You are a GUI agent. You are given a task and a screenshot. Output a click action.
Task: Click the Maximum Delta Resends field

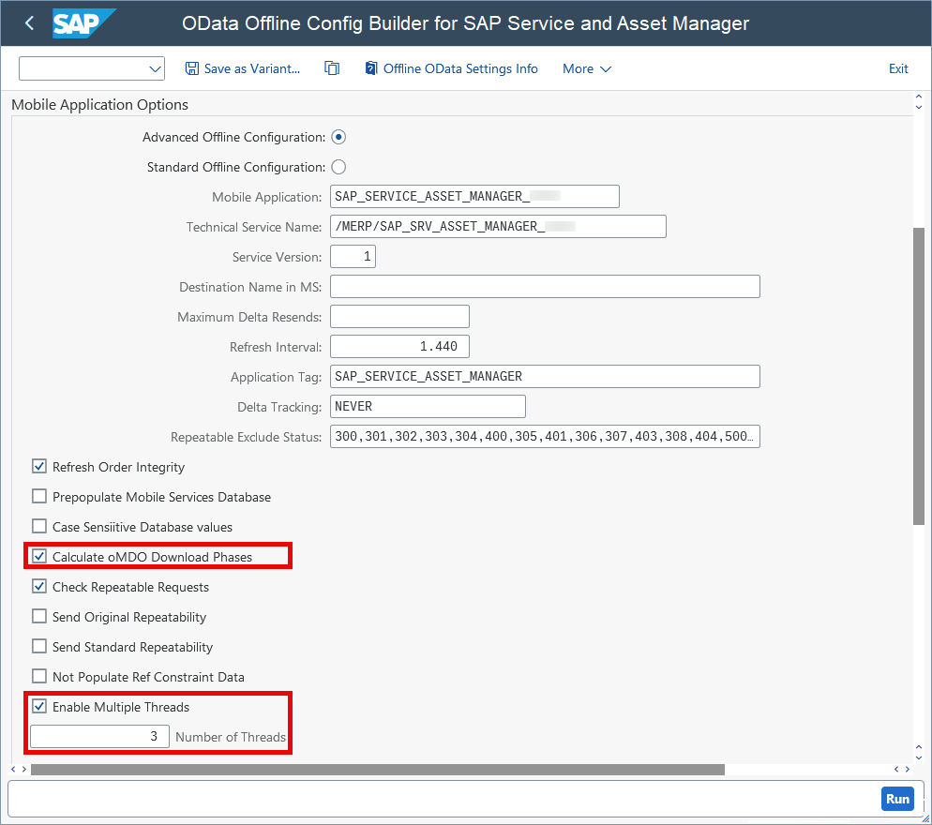pyautogui.click(x=399, y=316)
